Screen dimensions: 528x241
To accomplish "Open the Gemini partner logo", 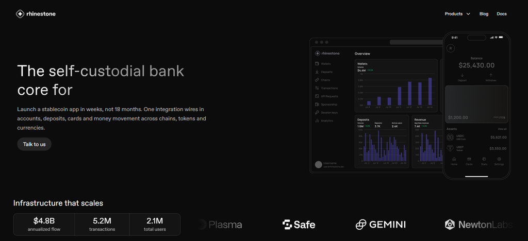I will 381,225.
